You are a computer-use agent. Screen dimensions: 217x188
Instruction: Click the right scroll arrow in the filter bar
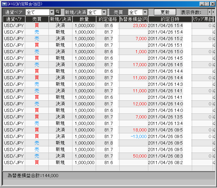point(213,12)
